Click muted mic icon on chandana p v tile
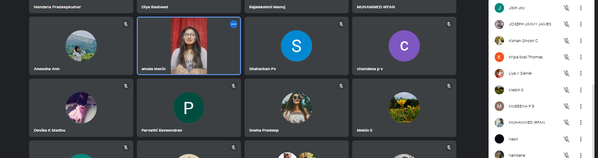 click(x=449, y=24)
